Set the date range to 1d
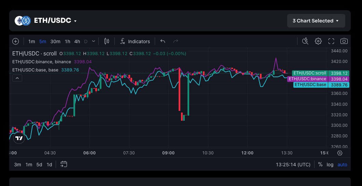The height and width of the screenshot is (186, 362). (x=49, y=165)
